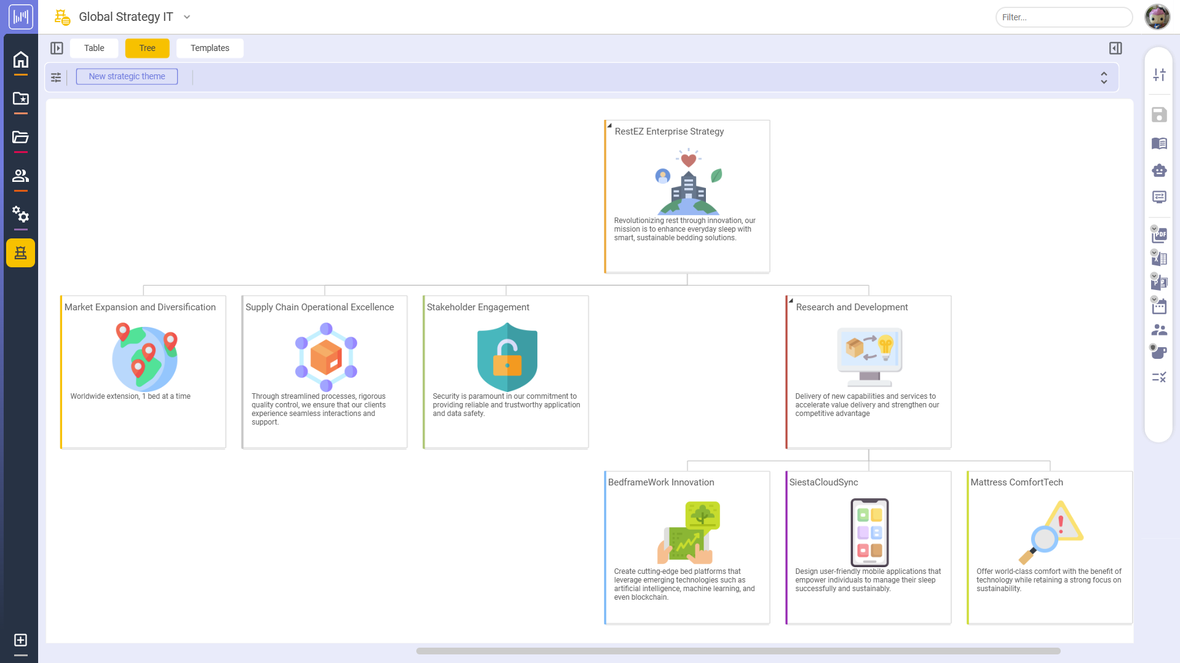
Task: Toggle the left panel visibility
Action: 57,48
